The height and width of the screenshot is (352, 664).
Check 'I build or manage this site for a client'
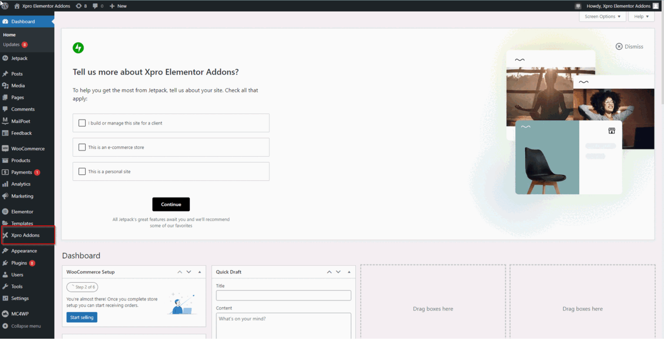point(82,123)
